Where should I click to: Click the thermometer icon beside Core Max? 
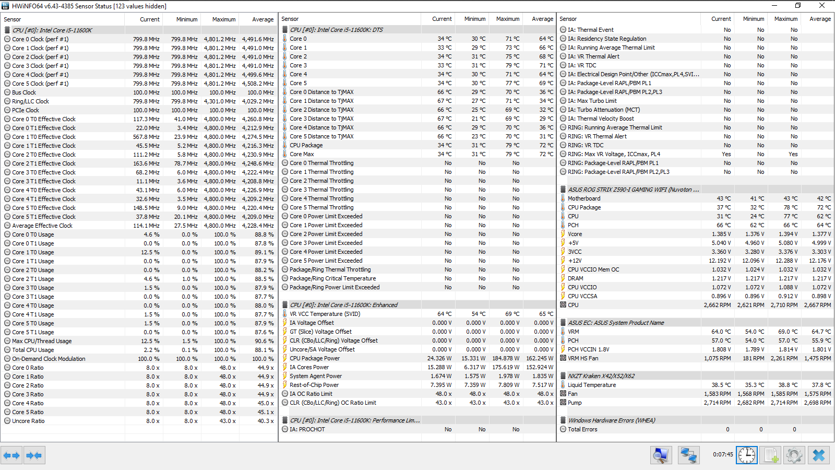[285, 154]
